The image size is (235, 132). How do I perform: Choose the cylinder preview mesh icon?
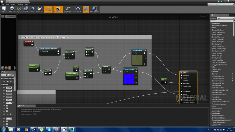[3, 68]
